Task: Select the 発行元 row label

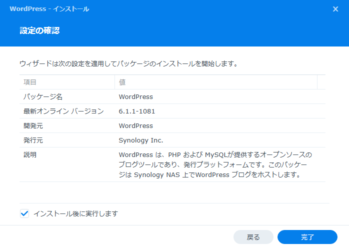Action: tap(33, 140)
